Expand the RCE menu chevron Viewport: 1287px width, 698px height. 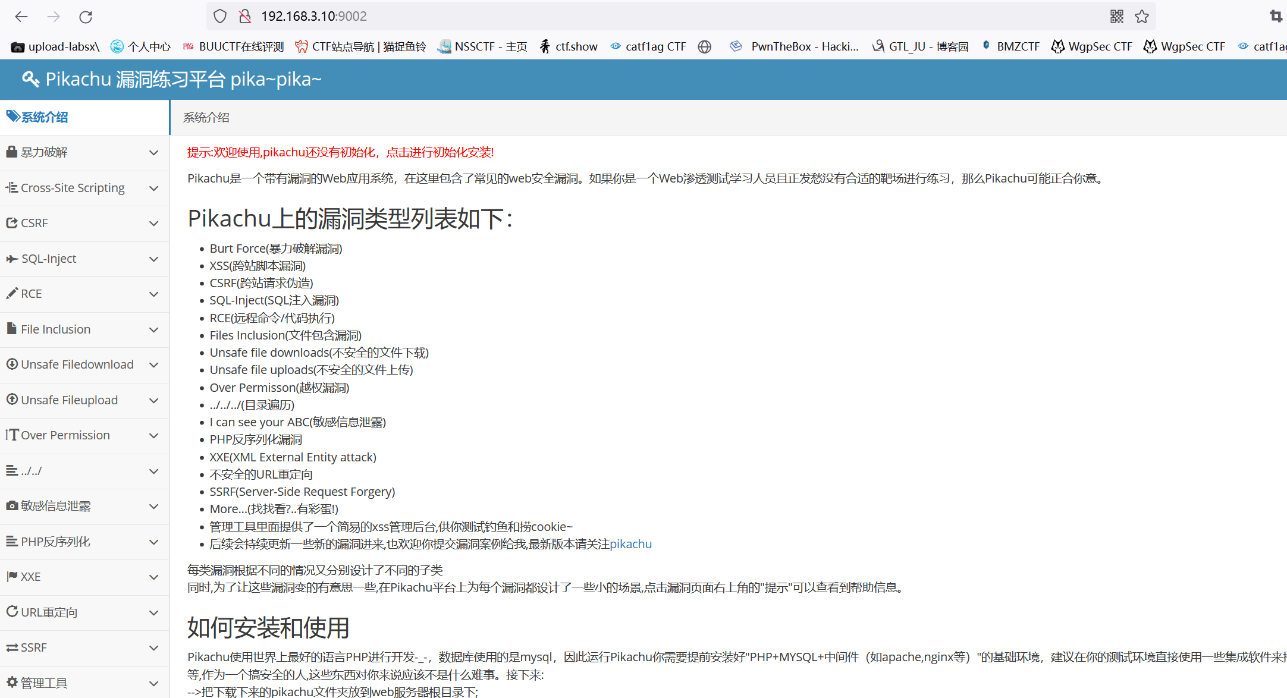154,294
